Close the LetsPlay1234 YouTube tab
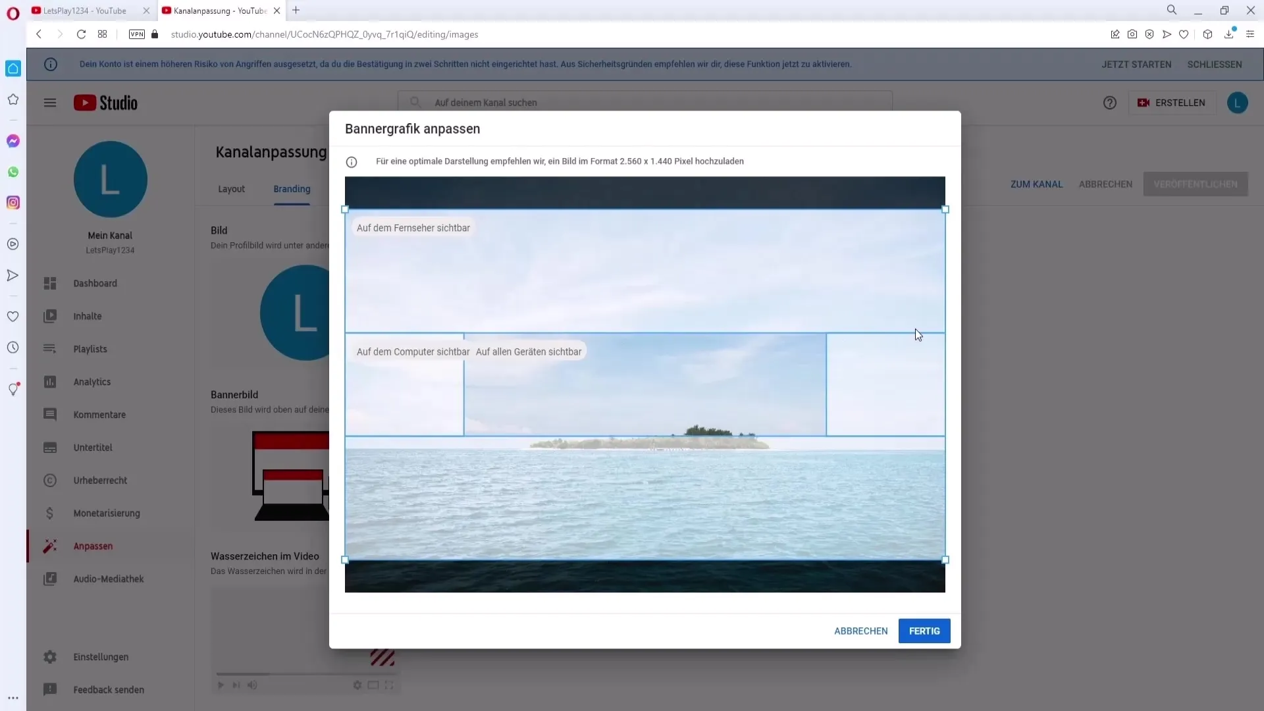 146,11
